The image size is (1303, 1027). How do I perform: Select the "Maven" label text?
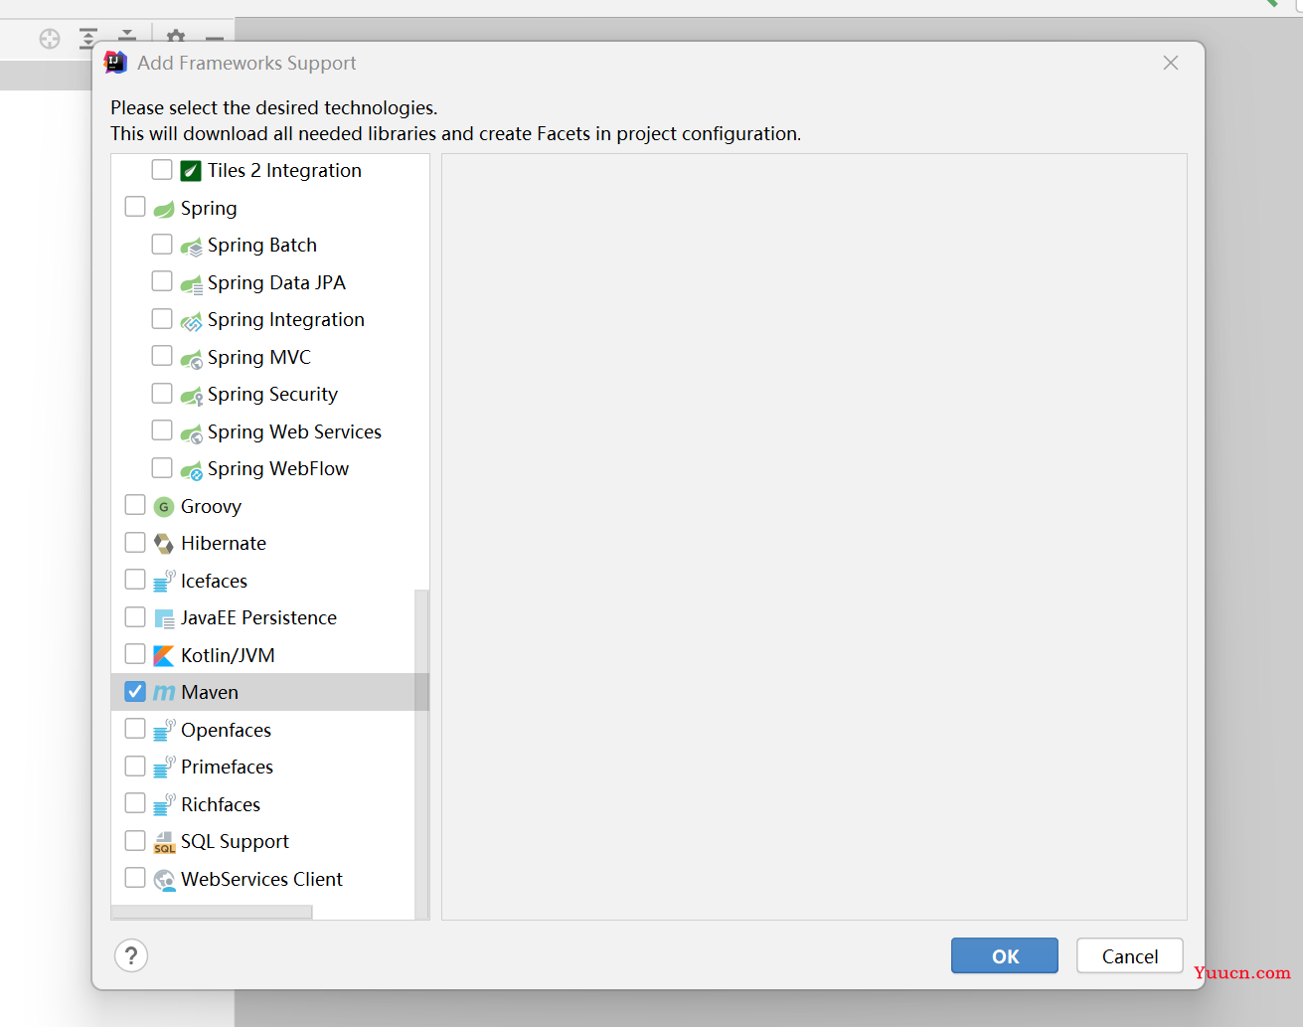click(210, 693)
